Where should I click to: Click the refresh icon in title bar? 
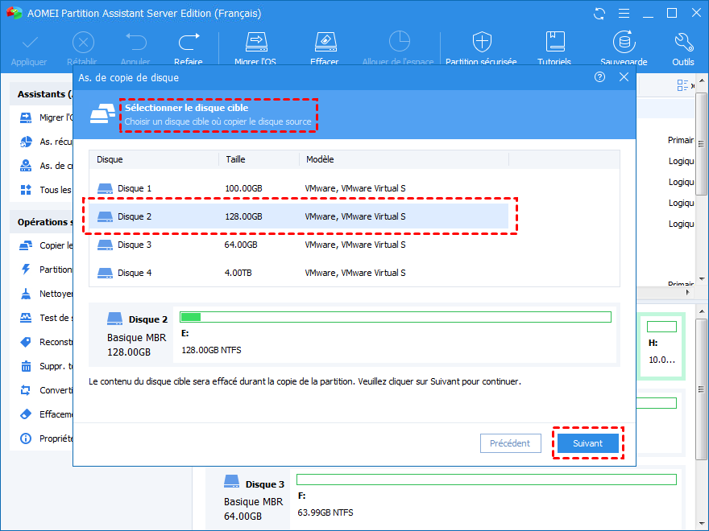click(599, 14)
